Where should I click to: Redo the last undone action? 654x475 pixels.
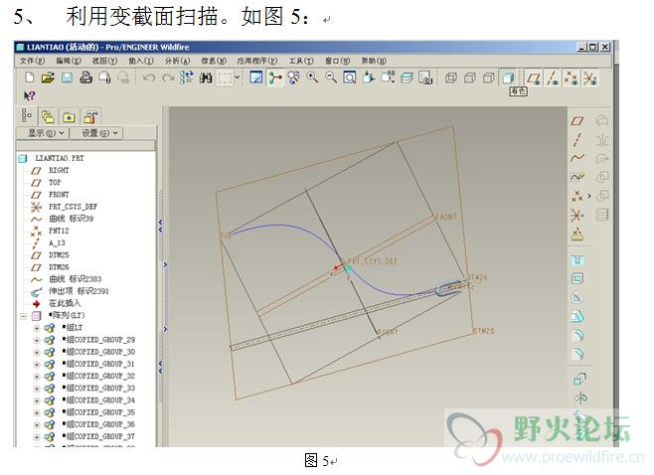[x=168, y=78]
